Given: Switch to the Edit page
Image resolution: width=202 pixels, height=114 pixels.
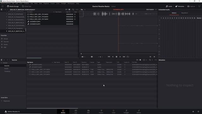Looking at the screenshot, I should (x=88, y=111).
